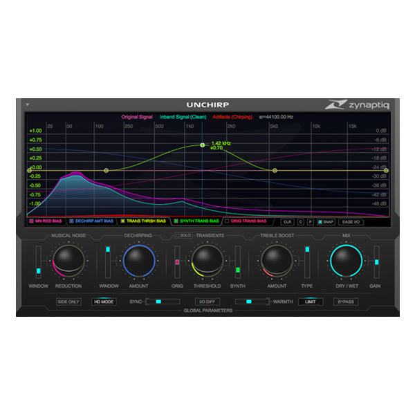
Task: Toggle the SIDE ONLY button
Action: pyautogui.click(x=68, y=302)
